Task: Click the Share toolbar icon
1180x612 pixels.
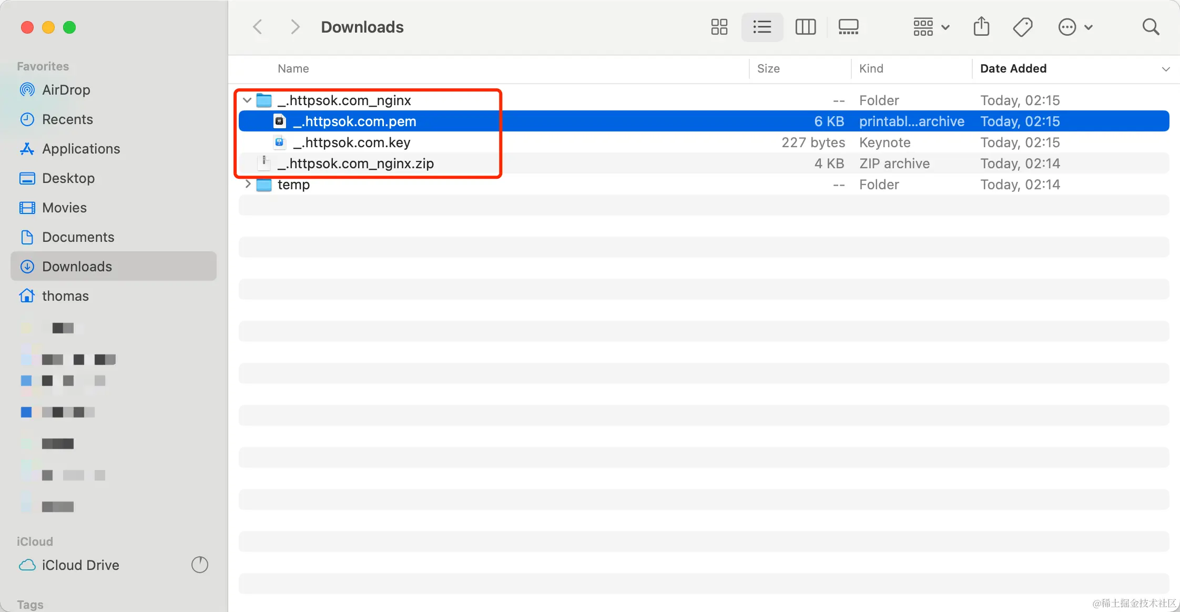Action: (981, 27)
